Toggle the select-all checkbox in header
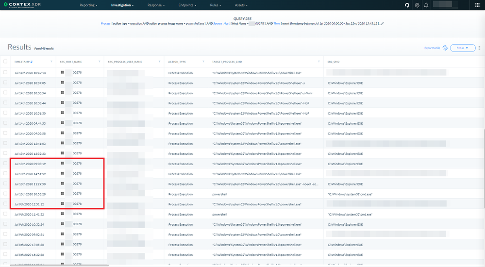Viewport: 485px width, 267px height. pyautogui.click(x=5, y=62)
